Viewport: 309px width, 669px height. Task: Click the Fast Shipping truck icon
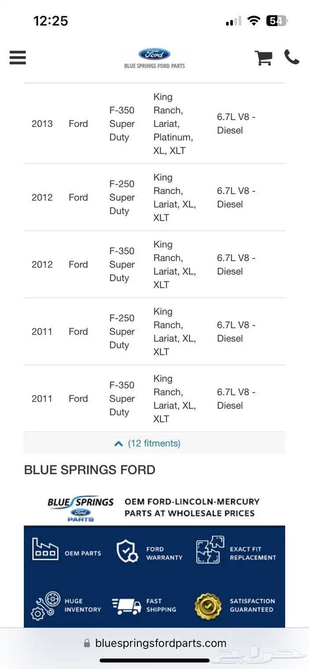126,606
